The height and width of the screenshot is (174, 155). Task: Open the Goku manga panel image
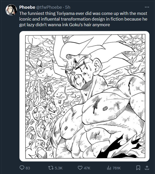[x=84, y=96]
